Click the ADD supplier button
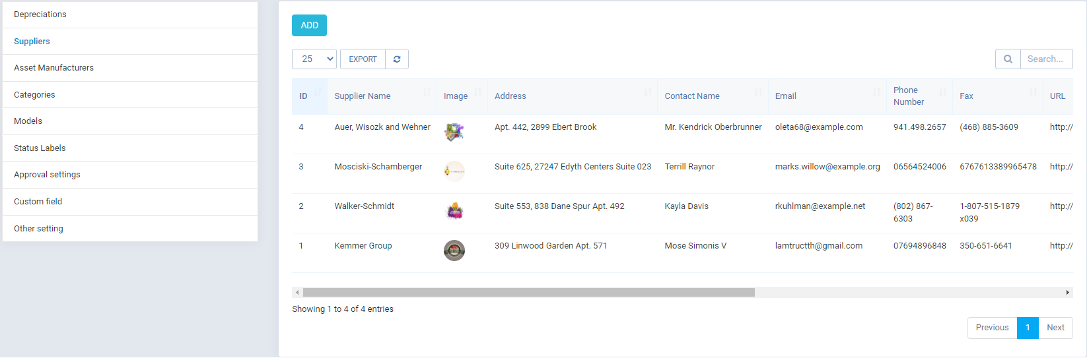The image size is (1087, 358). coord(309,26)
